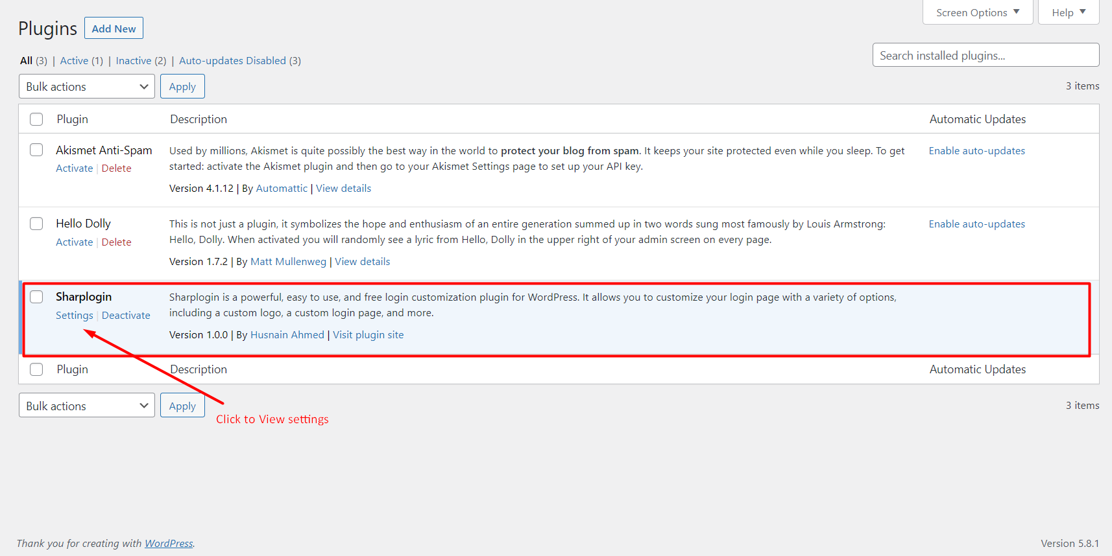This screenshot has height=556, width=1112.
Task: Deactivate the Sharplogin plugin
Action: tap(126, 315)
